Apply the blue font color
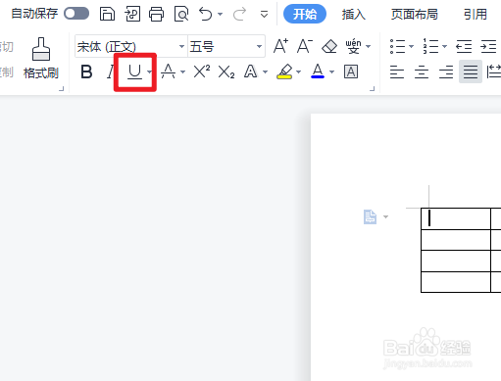Viewport: 501px width, 381px height. click(318, 71)
